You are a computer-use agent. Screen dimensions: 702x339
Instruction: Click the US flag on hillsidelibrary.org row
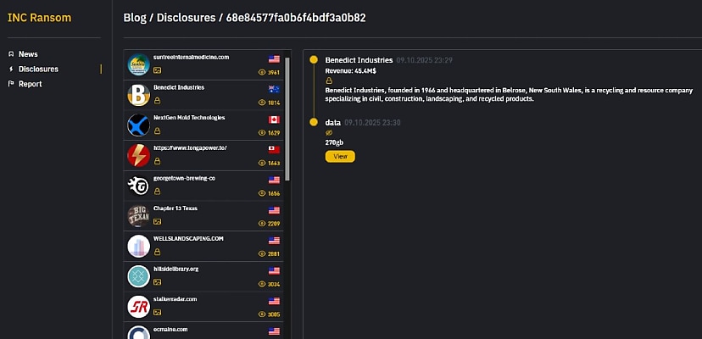point(274,270)
